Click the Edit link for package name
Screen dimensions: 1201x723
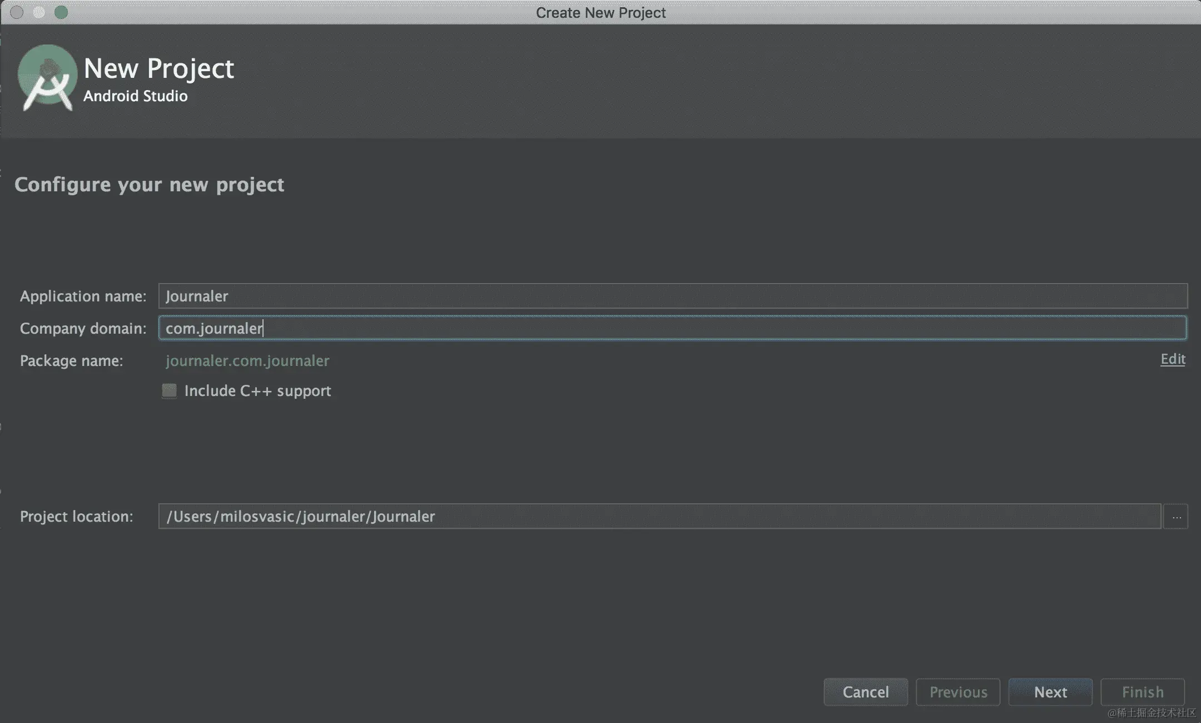tap(1173, 359)
